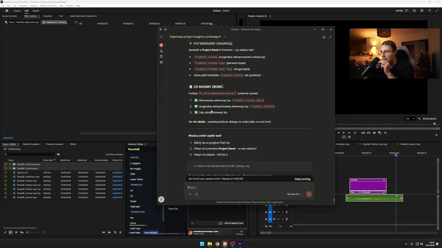
Task: Open the Graphics Templates tab
Action: point(31,144)
